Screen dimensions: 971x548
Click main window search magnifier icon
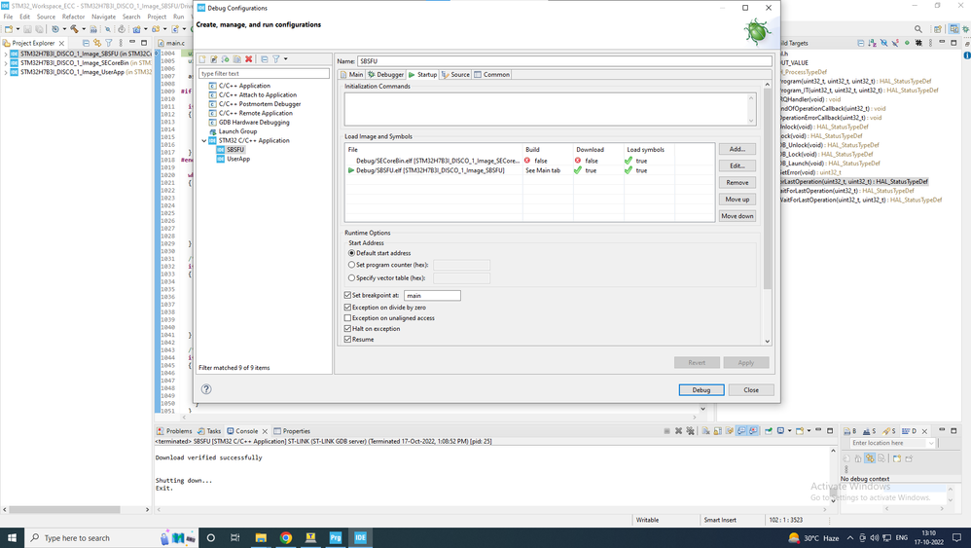tap(918, 29)
